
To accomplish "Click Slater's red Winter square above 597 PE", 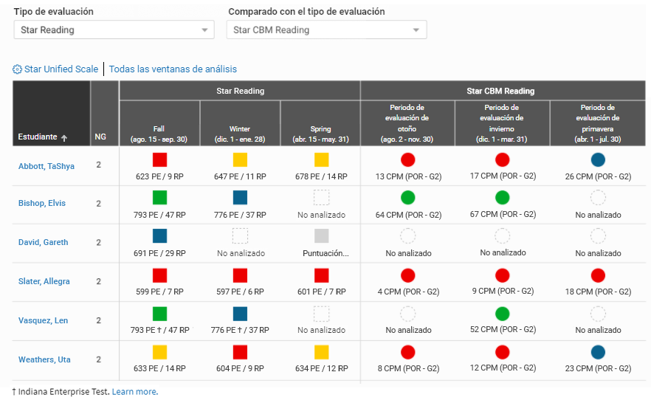I will 240,275.
